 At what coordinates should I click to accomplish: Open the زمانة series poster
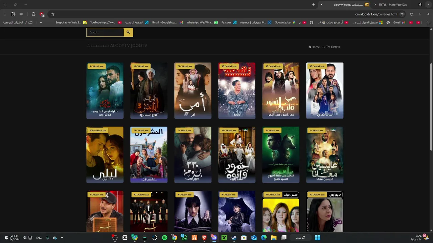coord(237,90)
